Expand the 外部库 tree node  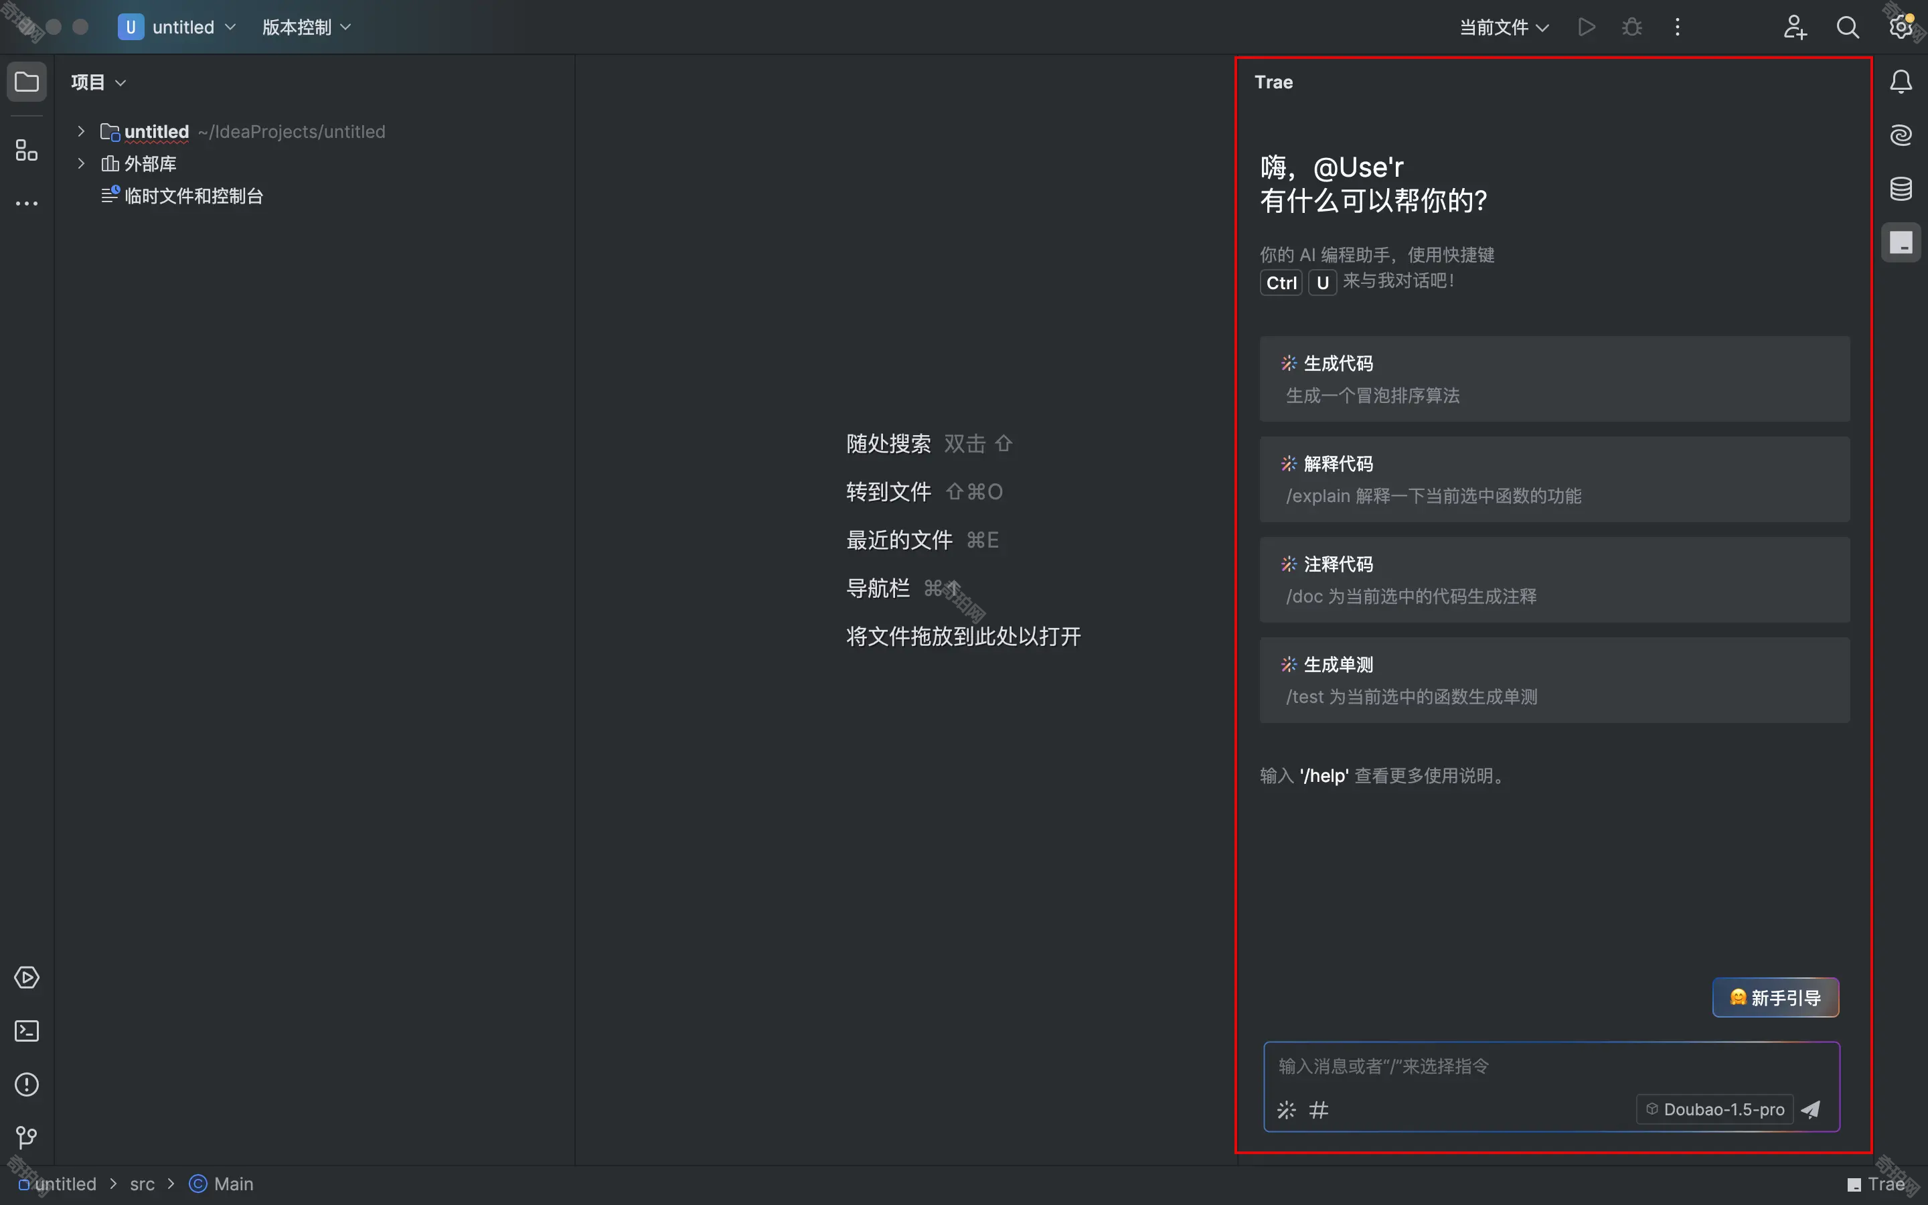point(81,163)
